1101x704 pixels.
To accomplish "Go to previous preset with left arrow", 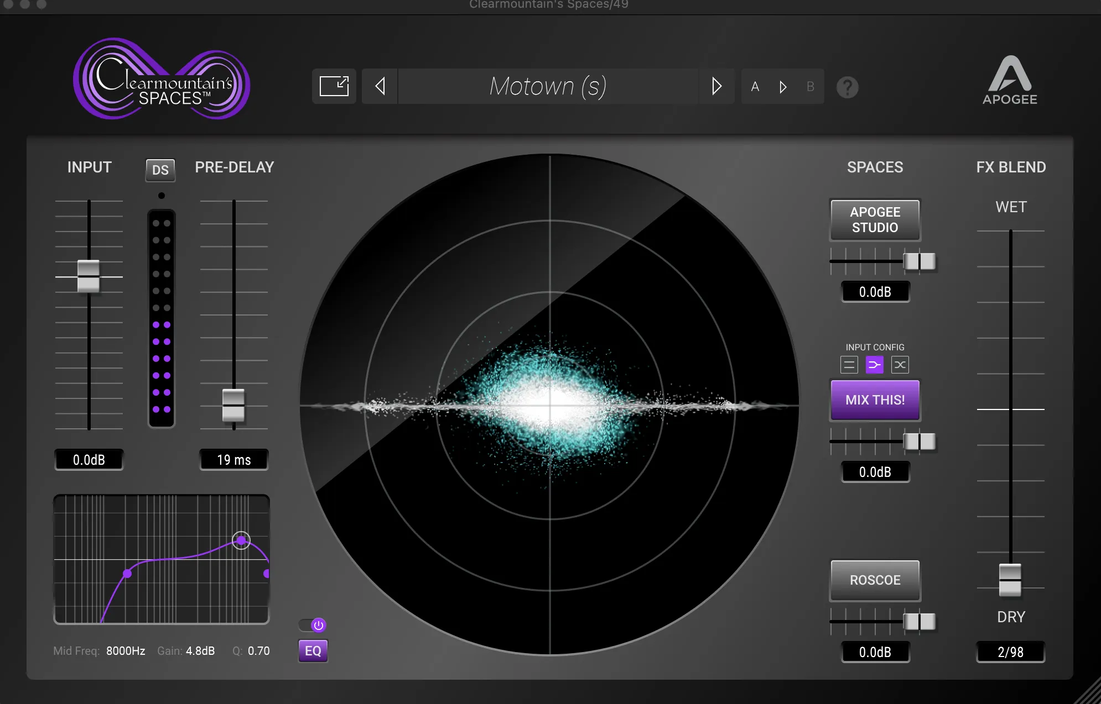I will 380,86.
